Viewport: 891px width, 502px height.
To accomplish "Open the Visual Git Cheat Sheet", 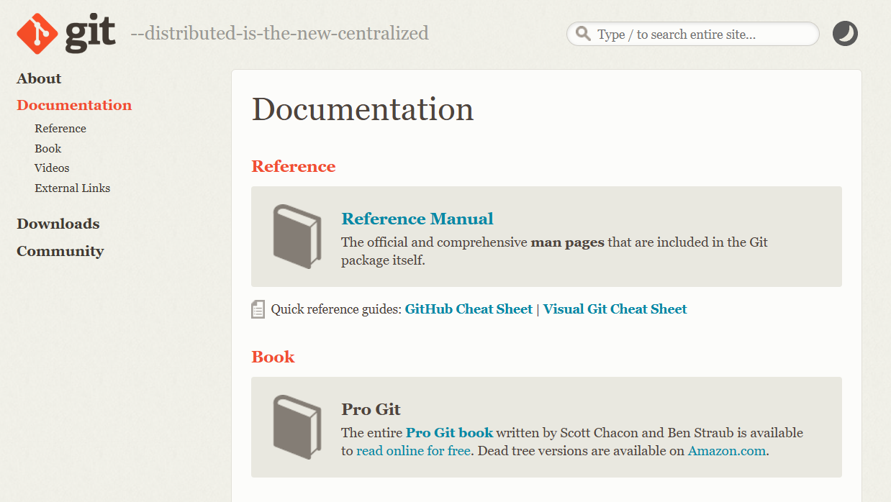I will point(615,309).
